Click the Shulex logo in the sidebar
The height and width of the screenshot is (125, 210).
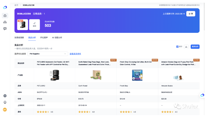(x=5, y=8)
